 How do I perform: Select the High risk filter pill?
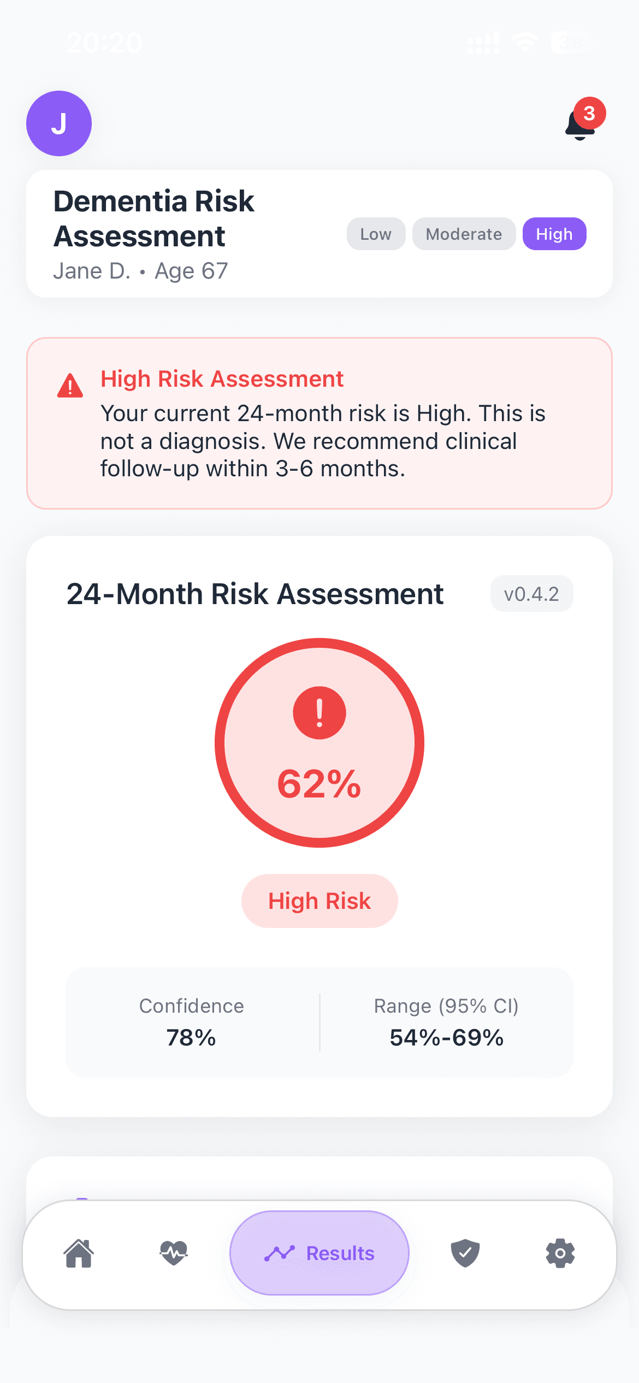click(554, 234)
